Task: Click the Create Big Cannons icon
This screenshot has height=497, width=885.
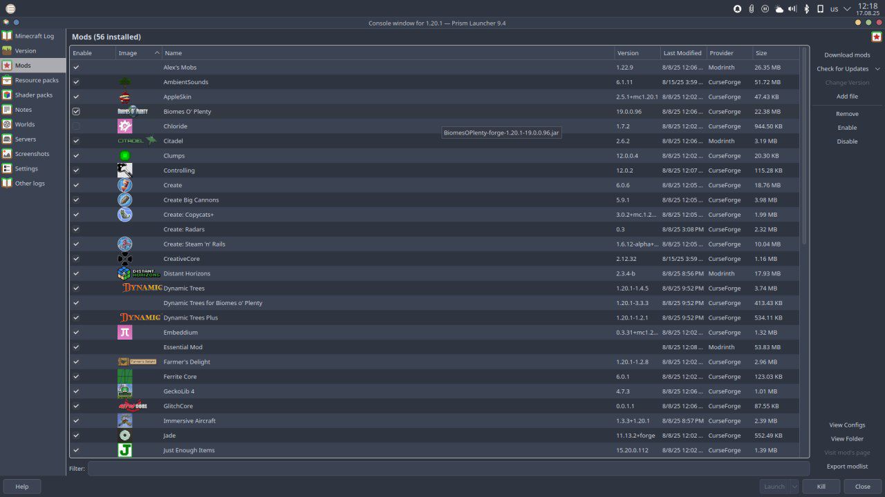Action: pos(124,199)
